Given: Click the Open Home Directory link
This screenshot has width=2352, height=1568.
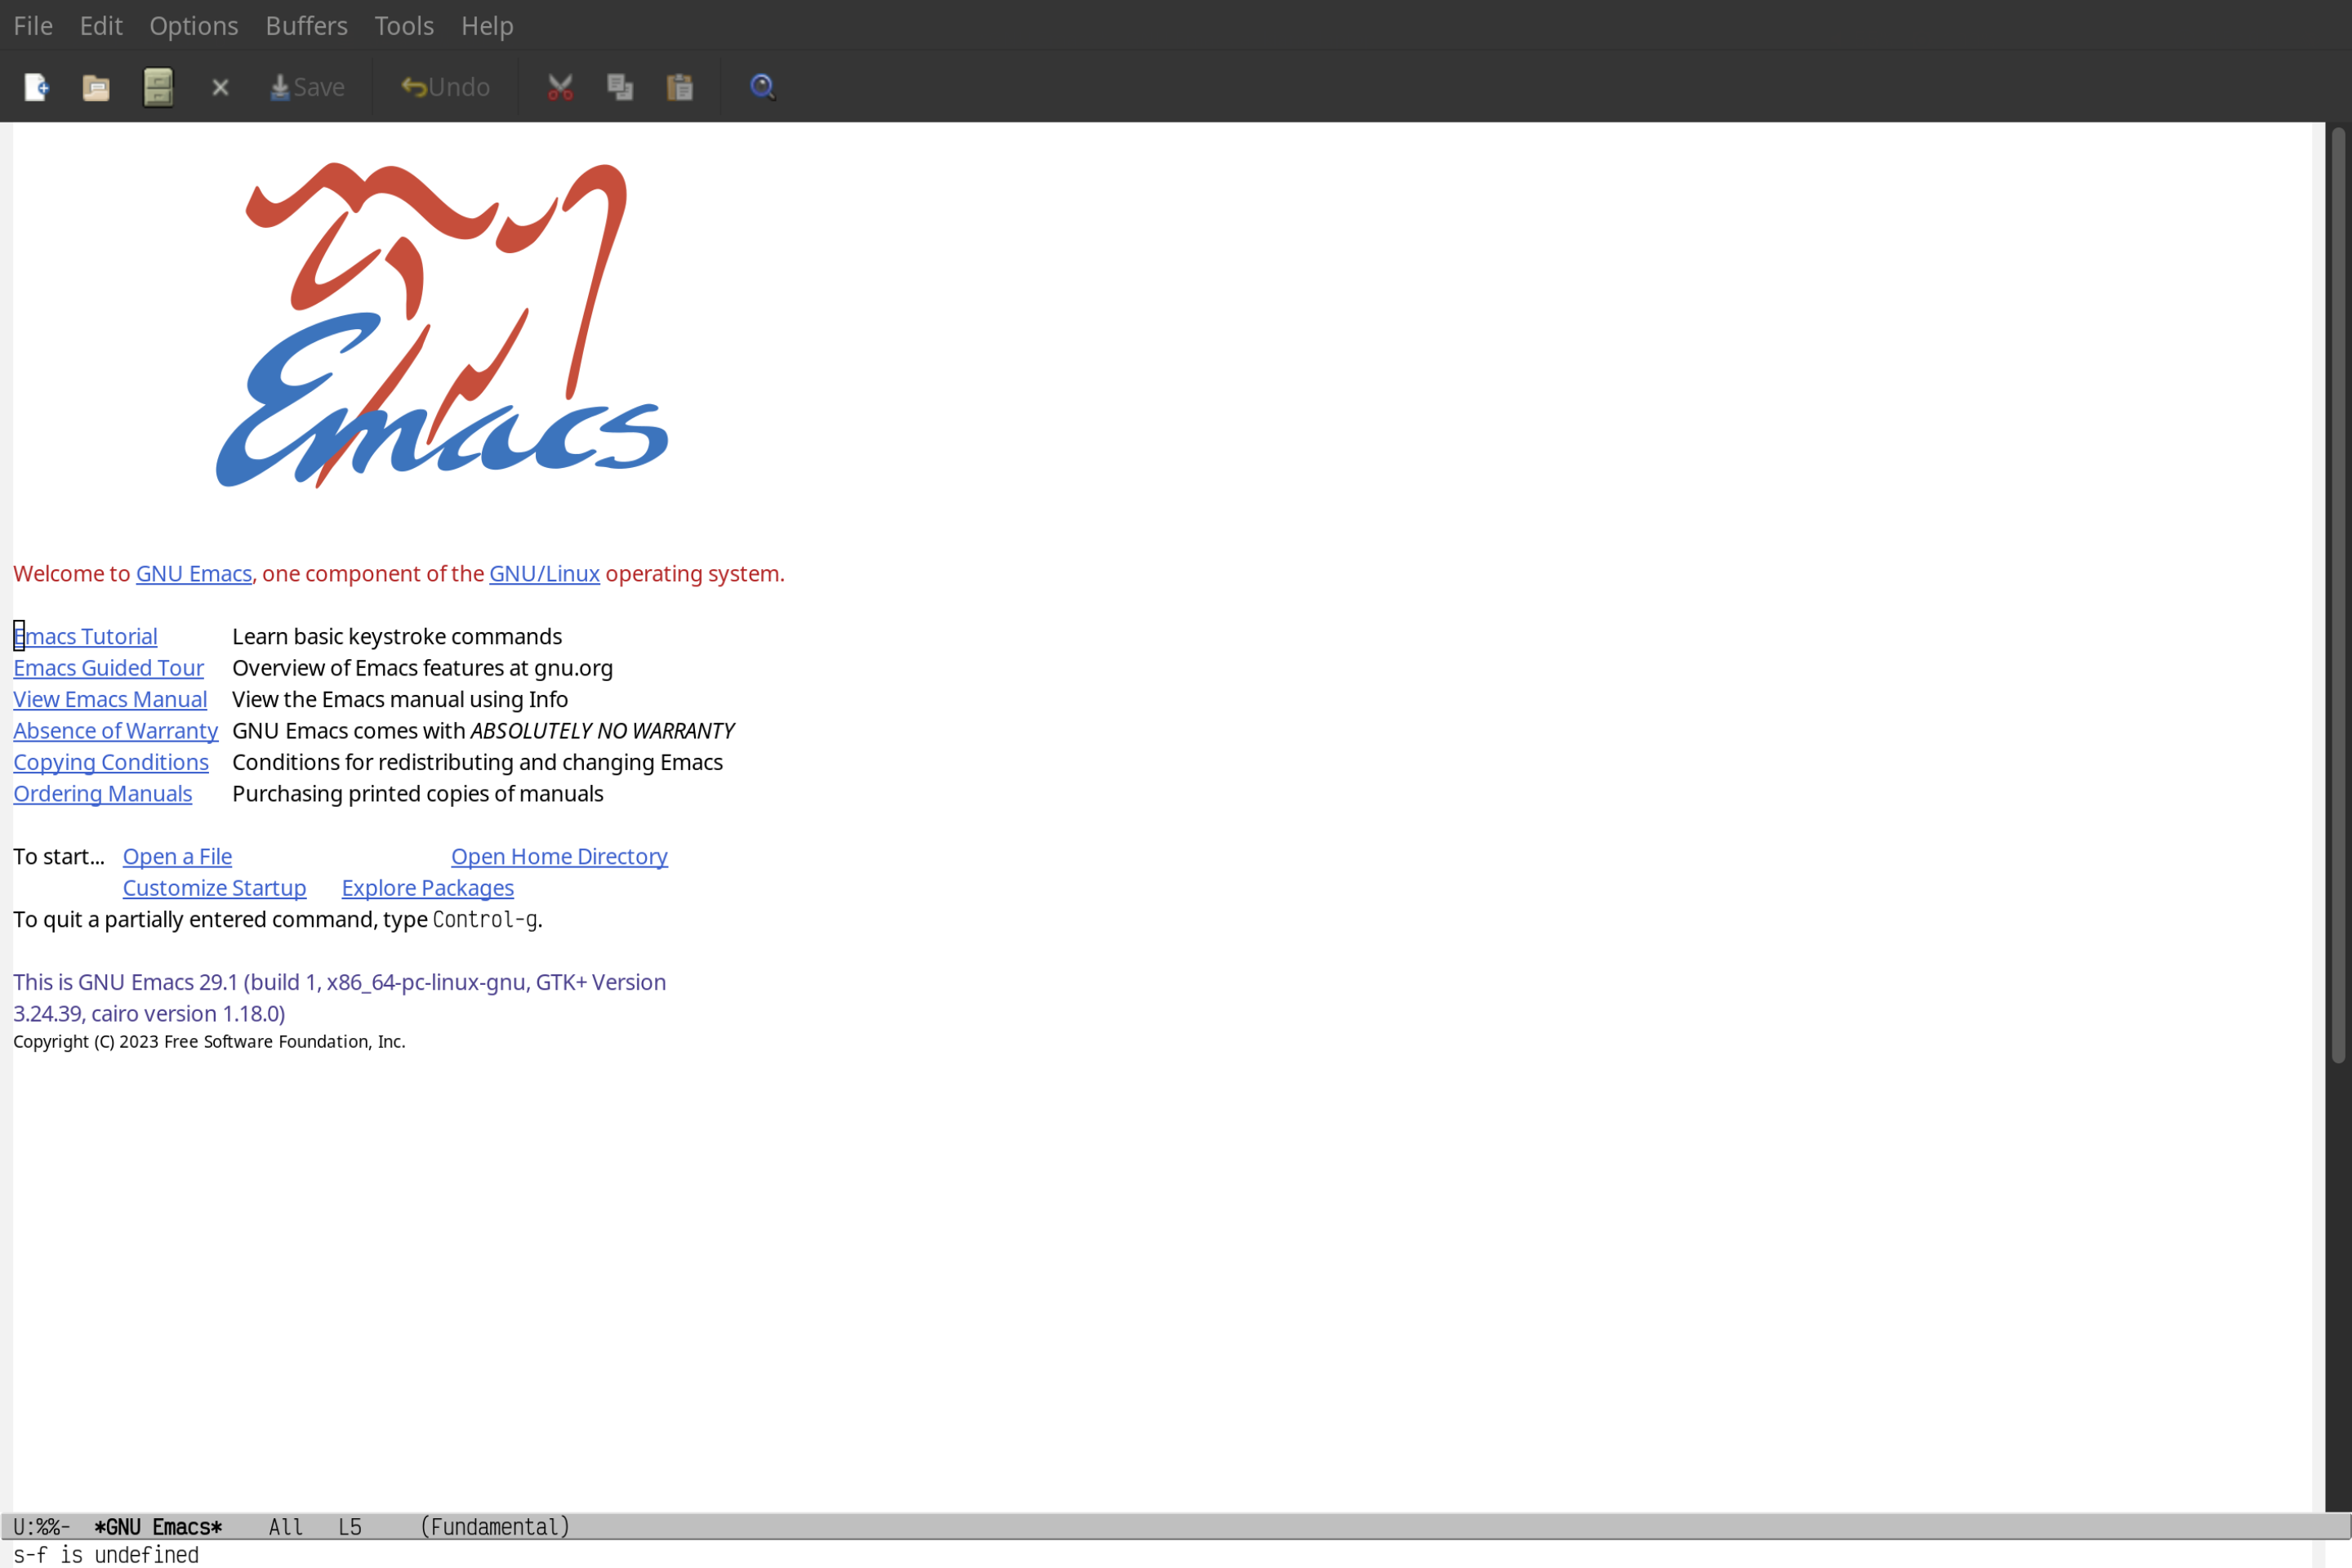Looking at the screenshot, I should tap(560, 856).
